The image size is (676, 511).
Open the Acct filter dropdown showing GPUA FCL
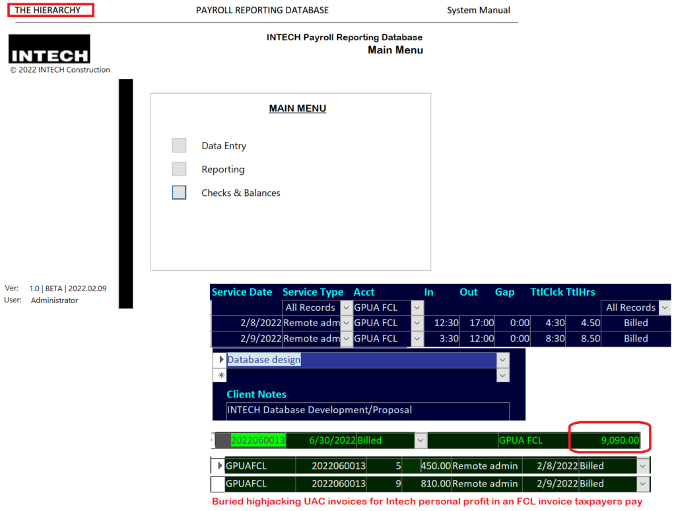pos(417,308)
